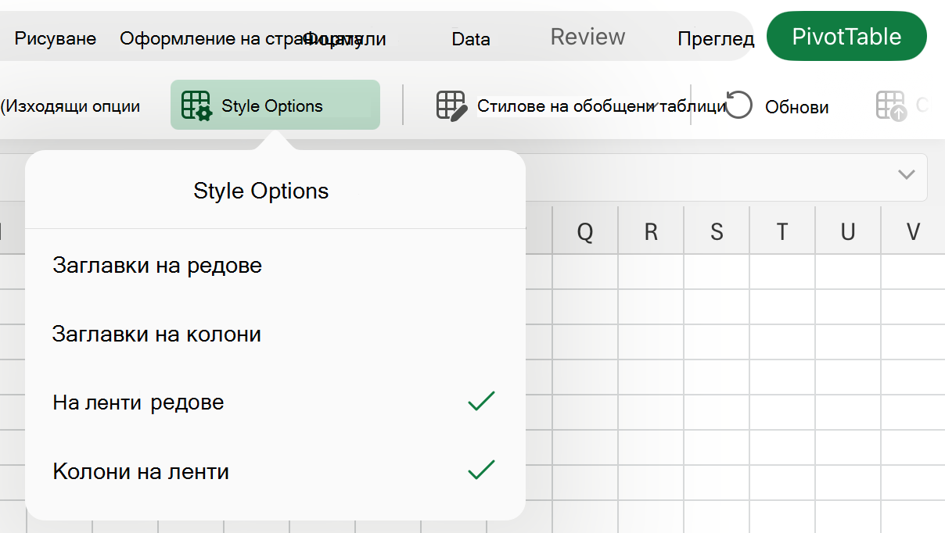Click the circular refresh icon beside Обнови
This screenshot has height=533, width=945.
pos(738,106)
